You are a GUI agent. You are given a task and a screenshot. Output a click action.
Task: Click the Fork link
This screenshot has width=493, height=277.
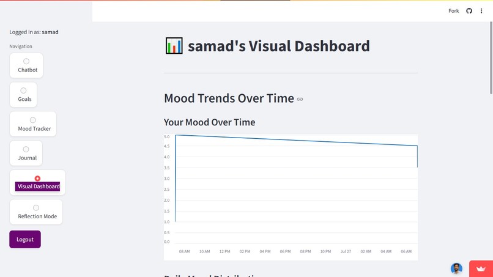pos(453,11)
